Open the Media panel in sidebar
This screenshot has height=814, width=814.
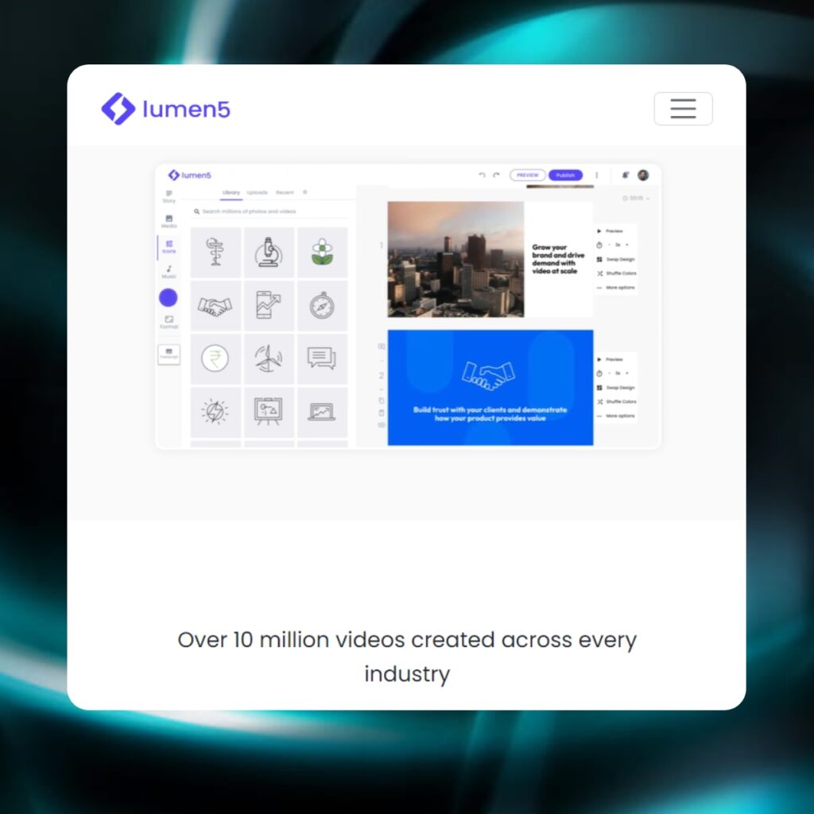point(169,222)
